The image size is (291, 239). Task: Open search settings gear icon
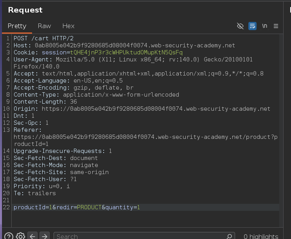[20, 236]
